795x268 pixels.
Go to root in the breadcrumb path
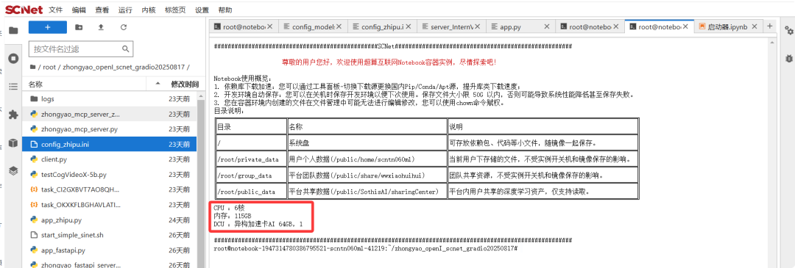point(49,67)
